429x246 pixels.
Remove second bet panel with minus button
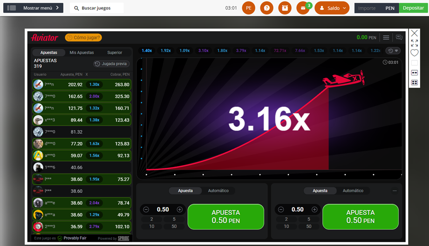click(x=395, y=191)
